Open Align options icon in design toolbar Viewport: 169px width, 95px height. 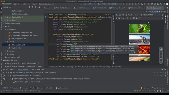137,18
